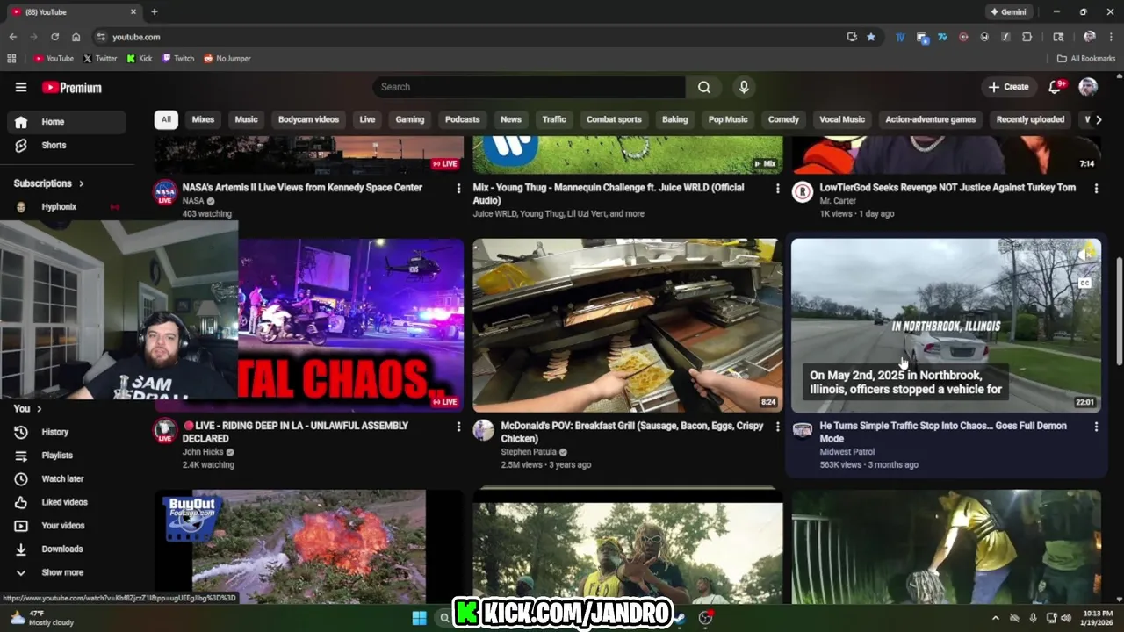
Task: Open the YouTube account avatar menu
Action: click(x=1088, y=87)
